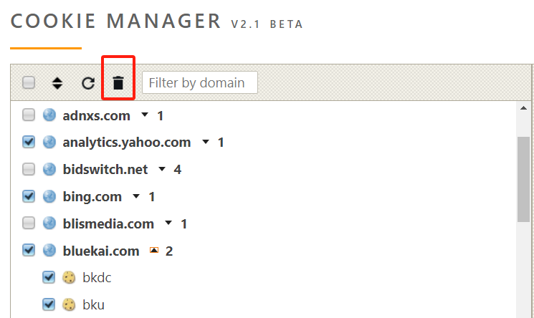Viewport: 534px width, 318px height.
Task: Open the bku cookie entry
Action: coord(93,305)
